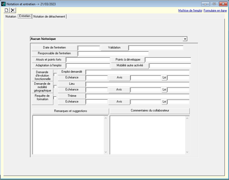
Task: Click the Remarques et suggestions scrollbar down arrow
Action: [106, 152]
